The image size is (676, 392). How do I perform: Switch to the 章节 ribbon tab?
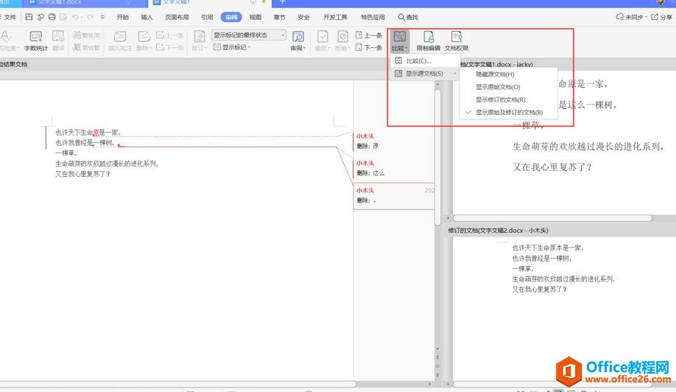coord(279,17)
